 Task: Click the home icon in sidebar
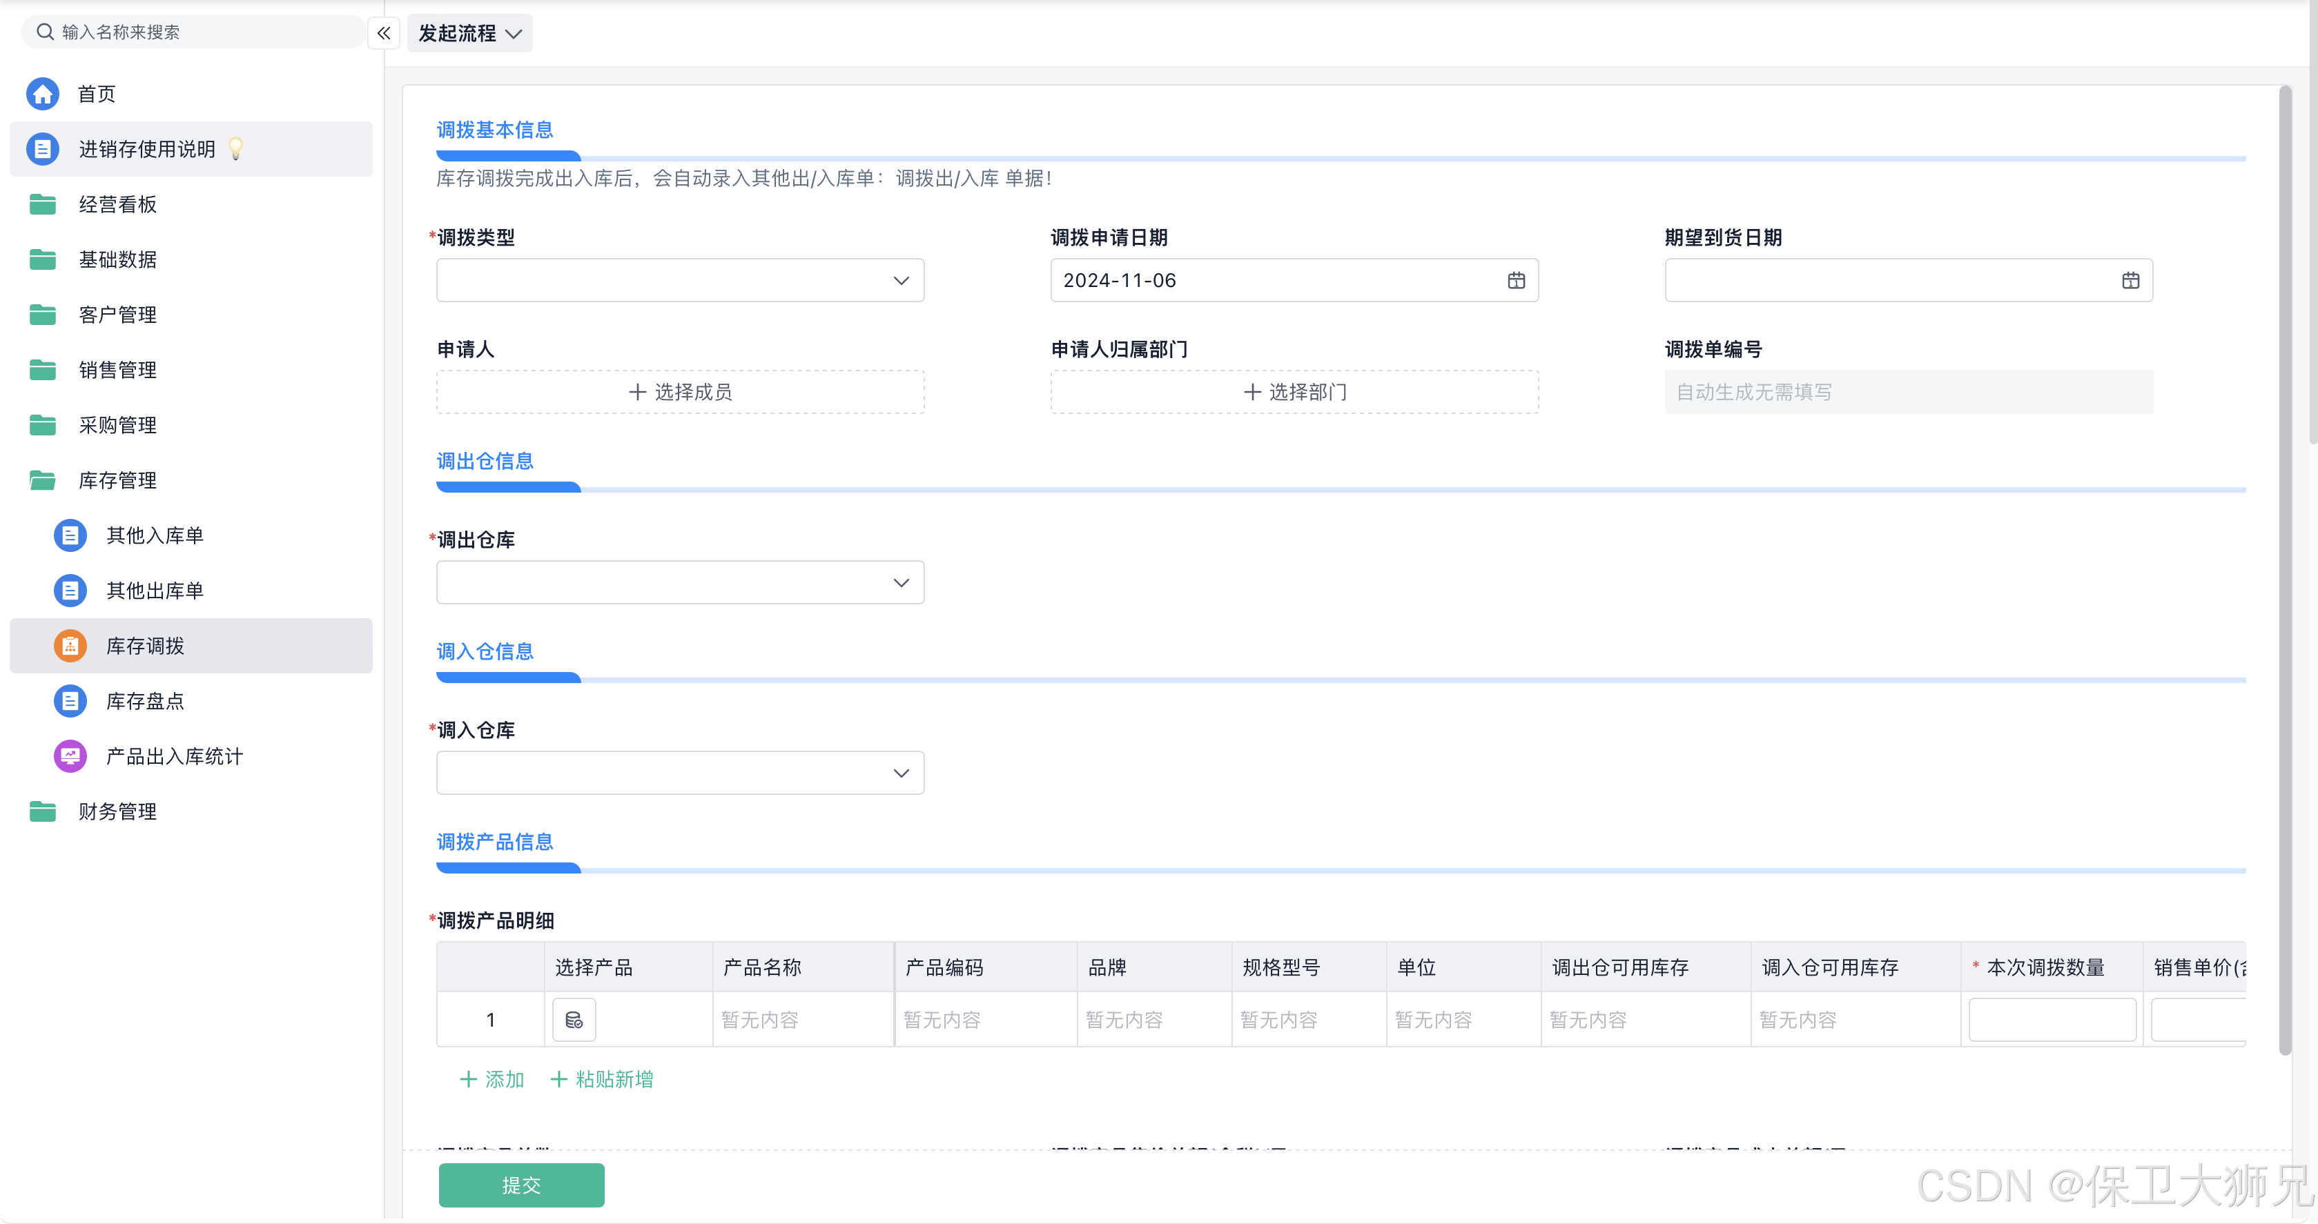coord(42,94)
